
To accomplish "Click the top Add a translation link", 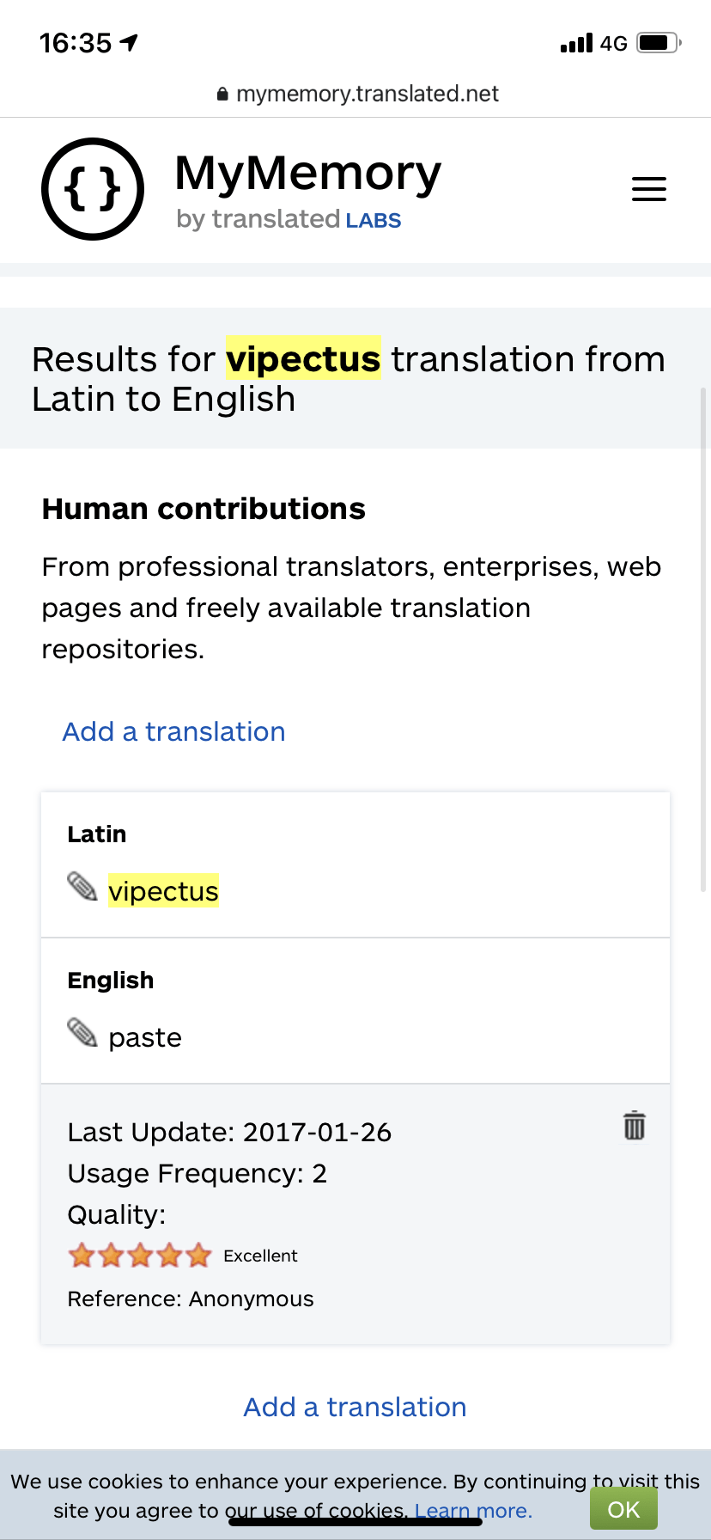I will 173,731.
